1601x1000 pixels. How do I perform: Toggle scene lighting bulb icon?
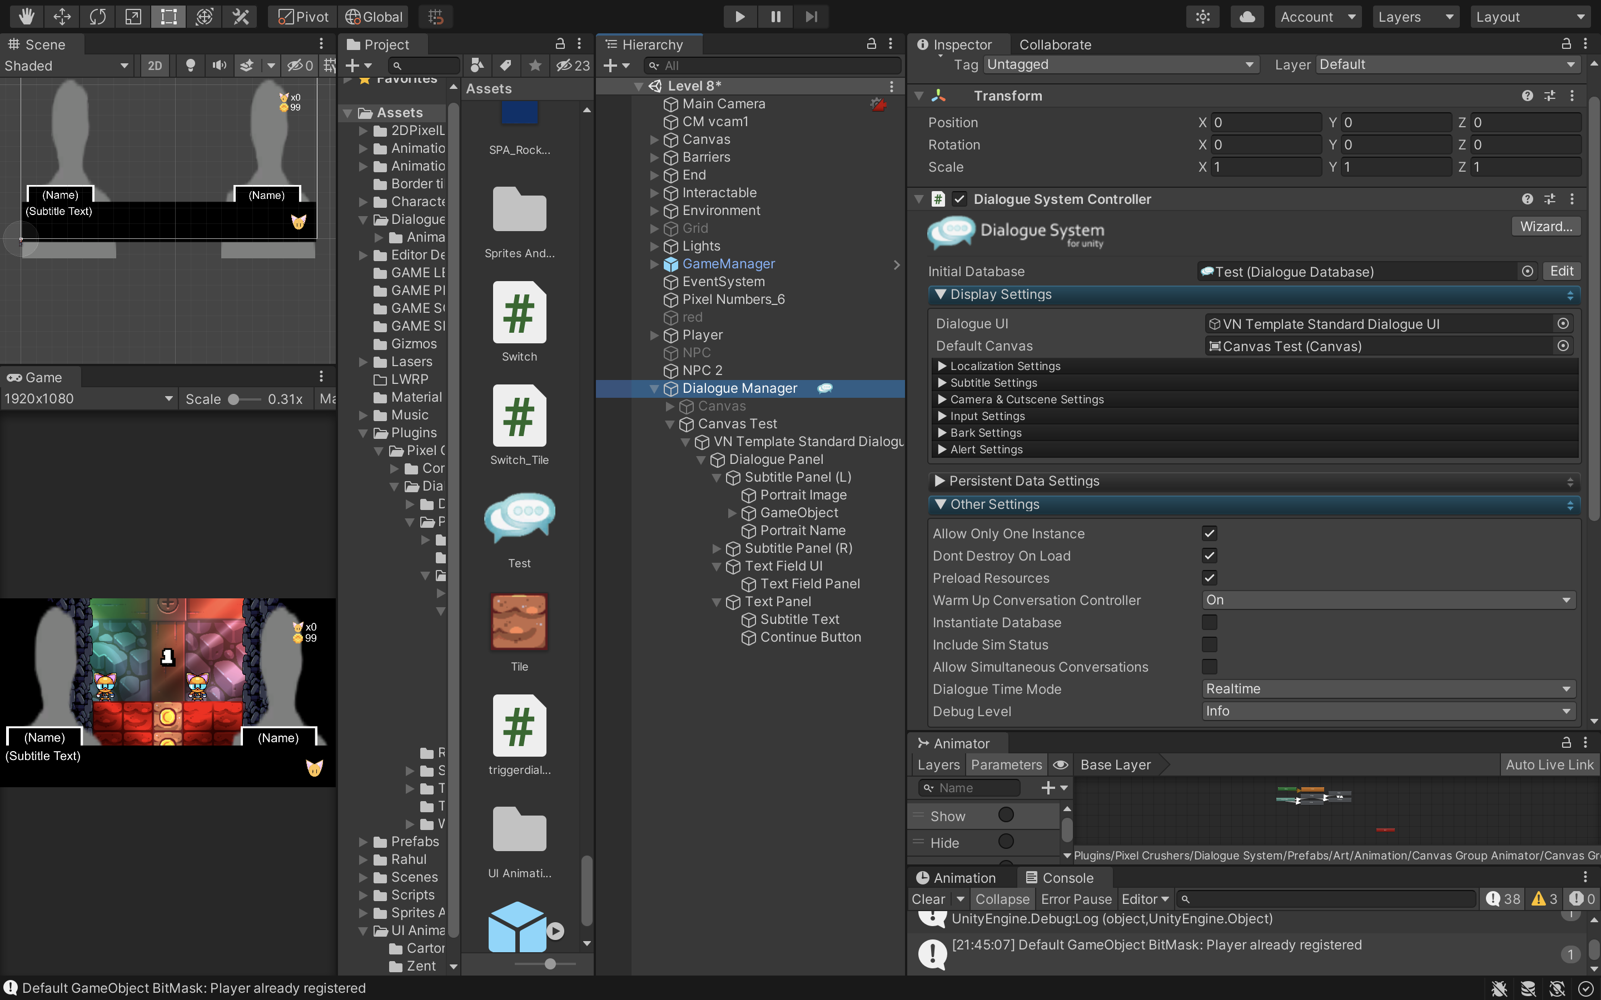coord(190,66)
